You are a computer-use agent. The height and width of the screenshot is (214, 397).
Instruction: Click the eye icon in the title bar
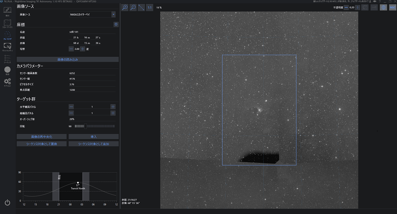point(375,2)
